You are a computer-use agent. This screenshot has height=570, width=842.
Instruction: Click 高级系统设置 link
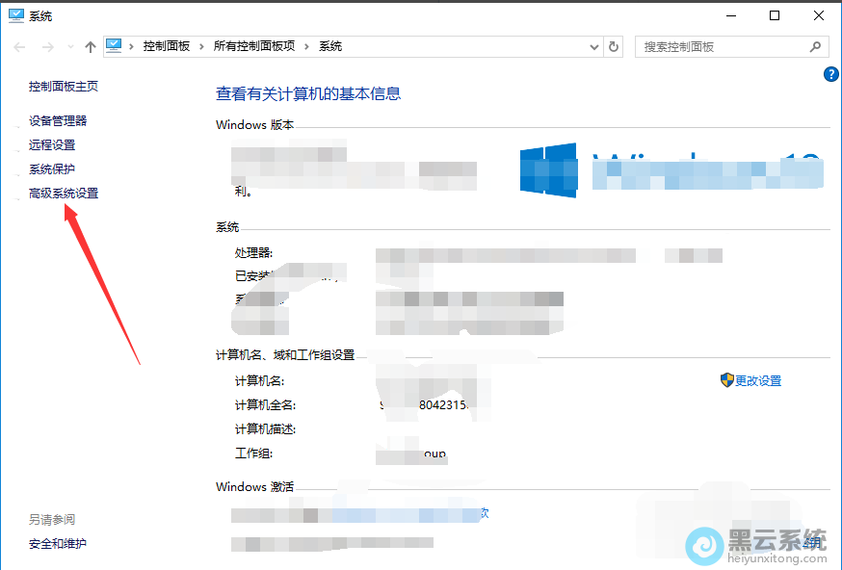64,194
